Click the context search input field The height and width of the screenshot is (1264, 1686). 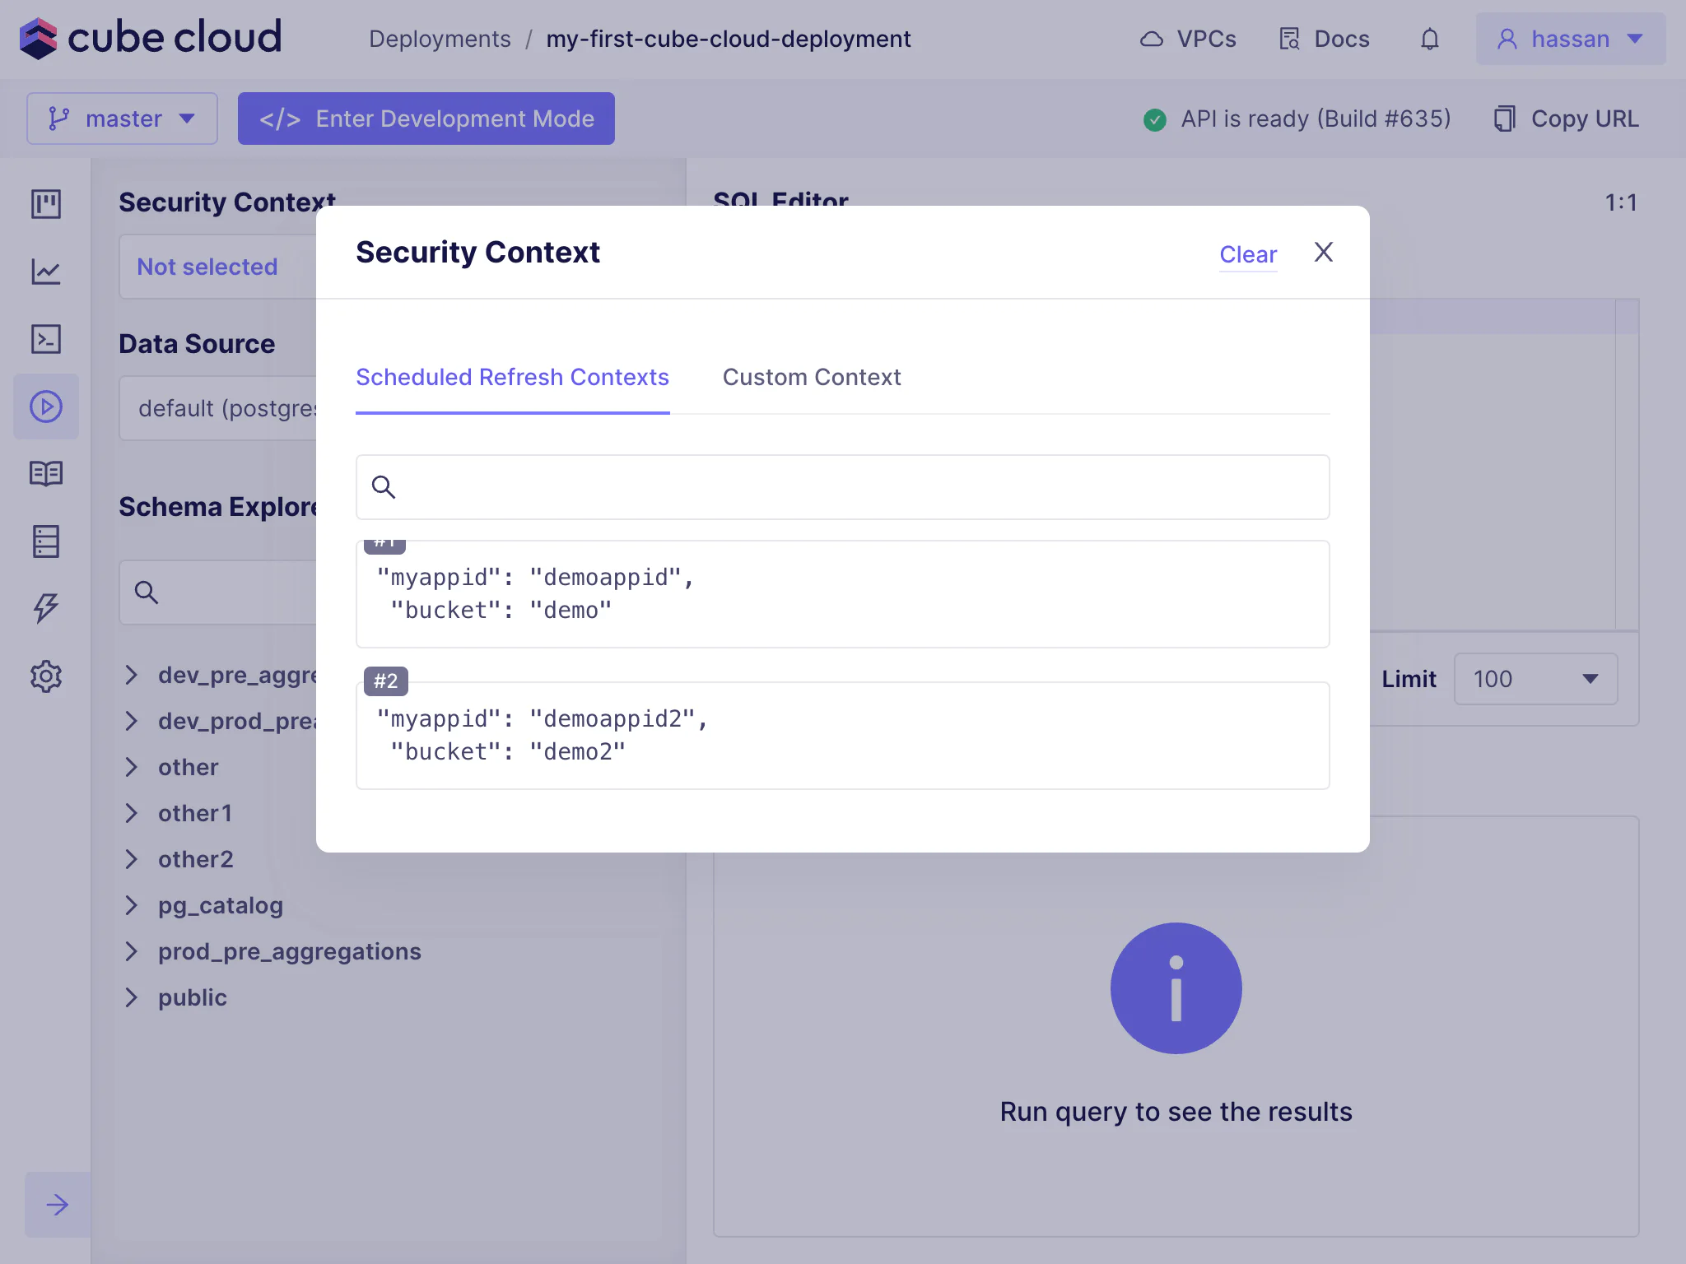[x=842, y=487]
